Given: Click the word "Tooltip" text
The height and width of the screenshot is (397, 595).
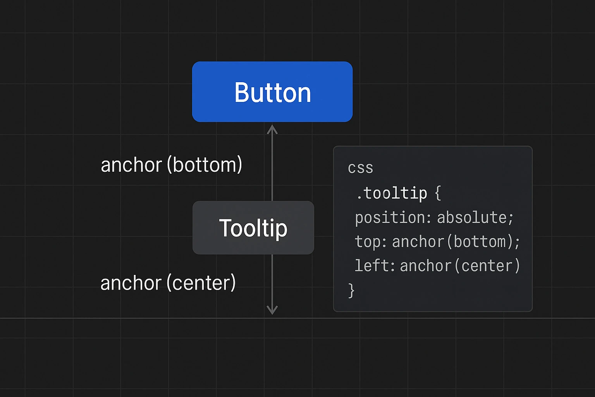Looking at the screenshot, I should point(253,228).
